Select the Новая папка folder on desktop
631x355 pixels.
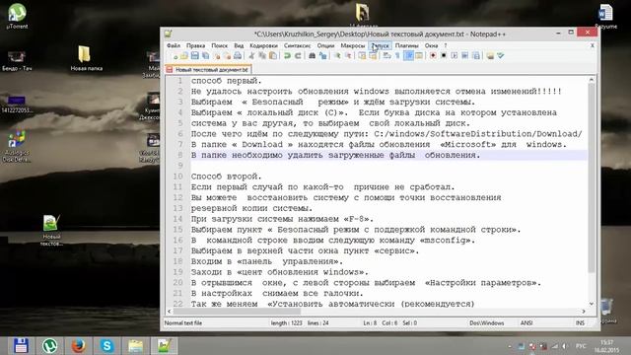pos(86,58)
